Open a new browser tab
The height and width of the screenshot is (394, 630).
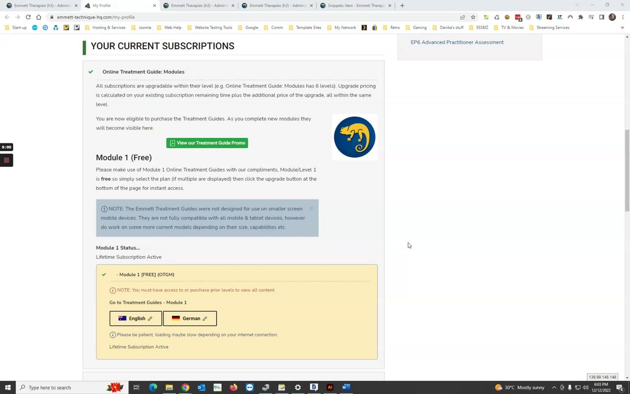[x=402, y=5]
